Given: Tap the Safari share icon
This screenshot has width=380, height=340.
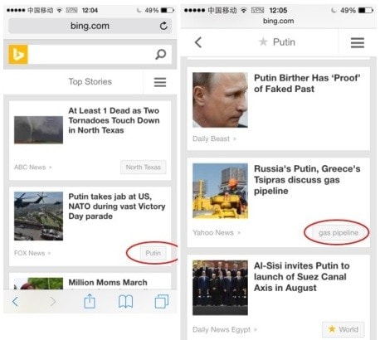Looking at the screenshot, I should tap(90, 301).
